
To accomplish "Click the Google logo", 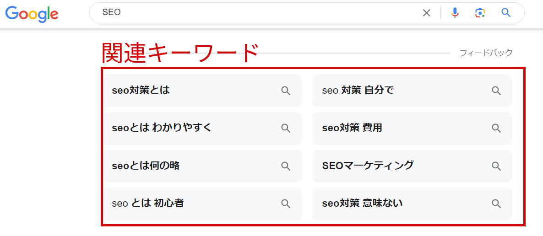I will (x=32, y=14).
